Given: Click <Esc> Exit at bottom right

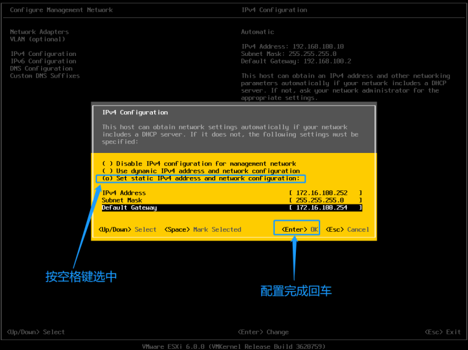Looking at the screenshot, I should [x=443, y=332].
